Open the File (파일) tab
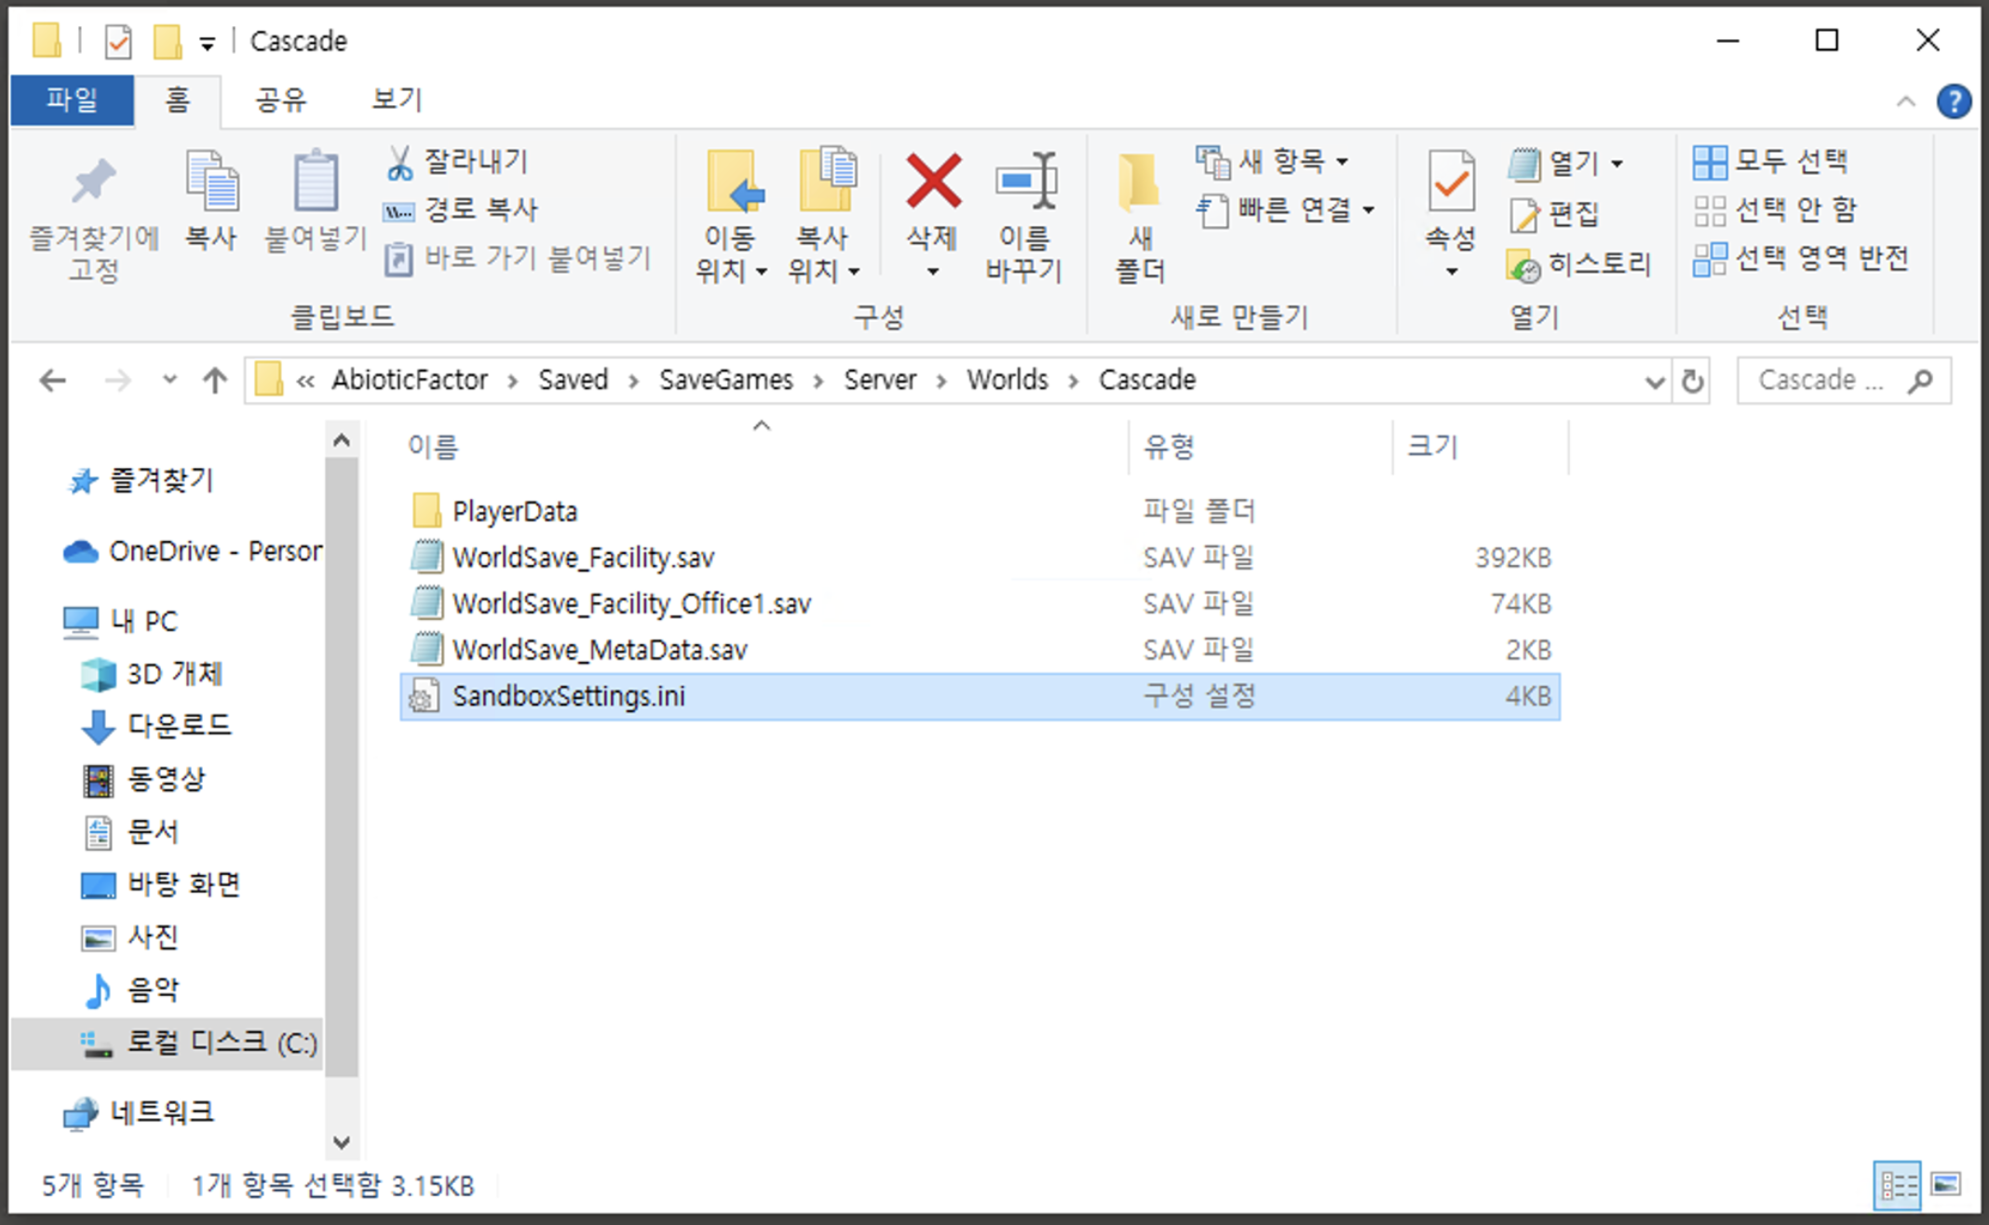1989x1225 pixels. 73,100
